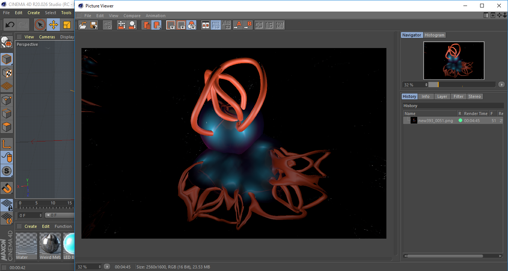This screenshot has width=508, height=271.
Task: Select Edges mode icon
Action: (x=7, y=113)
